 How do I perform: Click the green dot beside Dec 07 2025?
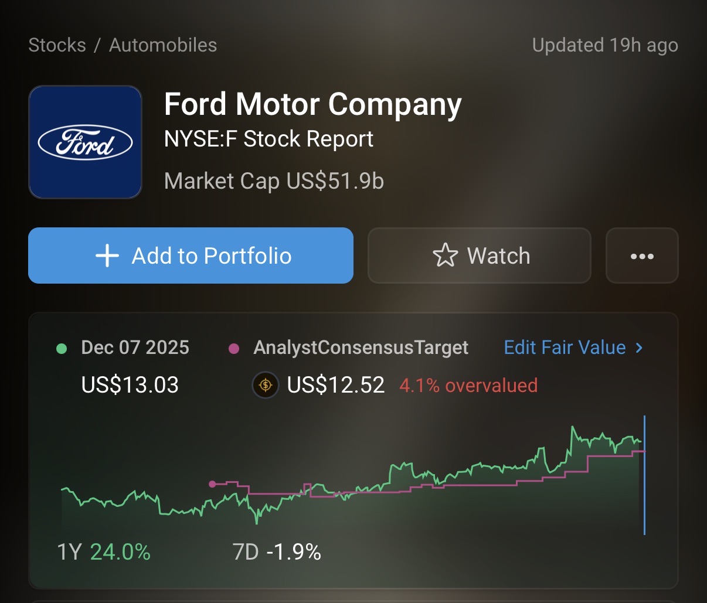[61, 349]
